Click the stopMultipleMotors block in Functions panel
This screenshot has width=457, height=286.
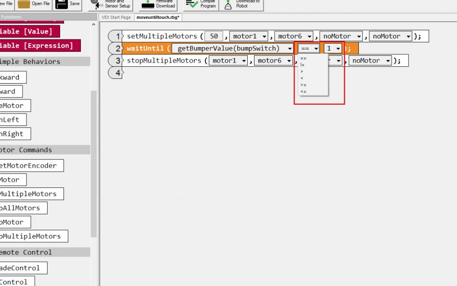click(x=34, y=236)
